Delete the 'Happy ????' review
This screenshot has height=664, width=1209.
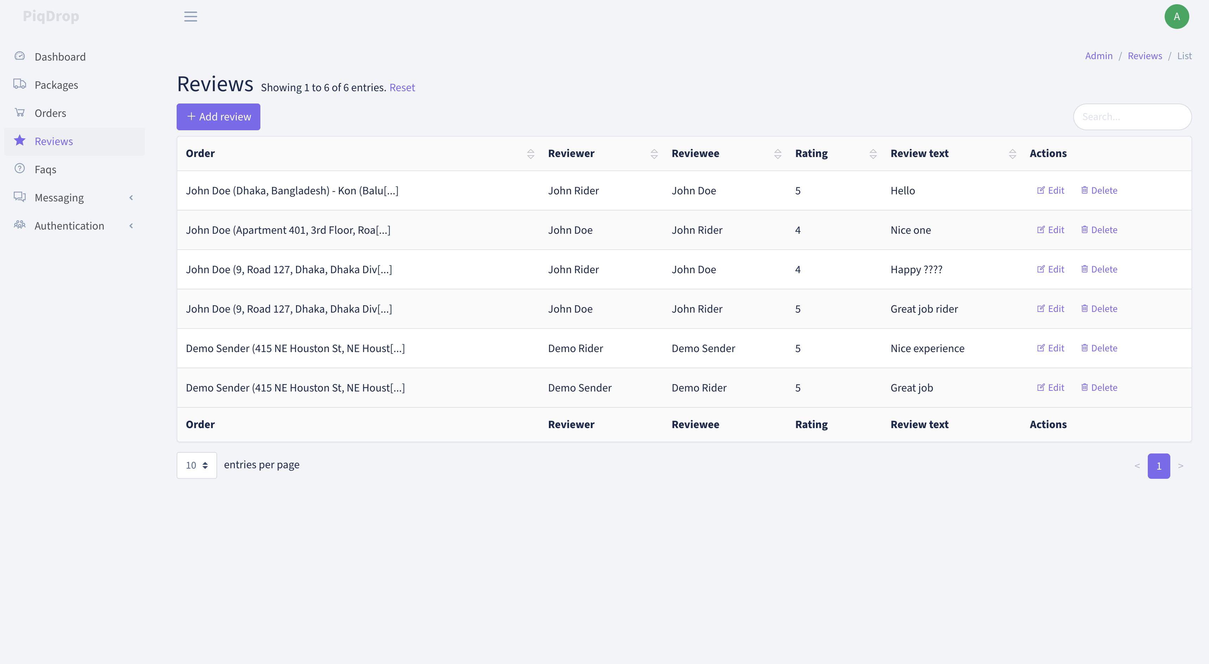[1099, 269]
